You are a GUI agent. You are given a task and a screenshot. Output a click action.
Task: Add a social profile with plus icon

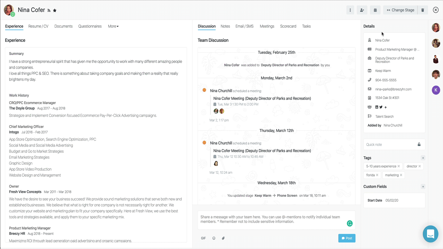pyautogui.click(x=386, y=107)
